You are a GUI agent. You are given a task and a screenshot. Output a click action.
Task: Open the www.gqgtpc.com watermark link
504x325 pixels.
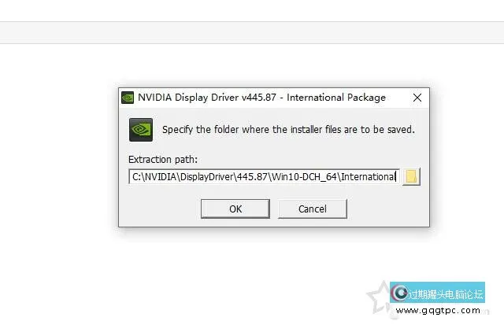tap(438, 311)
